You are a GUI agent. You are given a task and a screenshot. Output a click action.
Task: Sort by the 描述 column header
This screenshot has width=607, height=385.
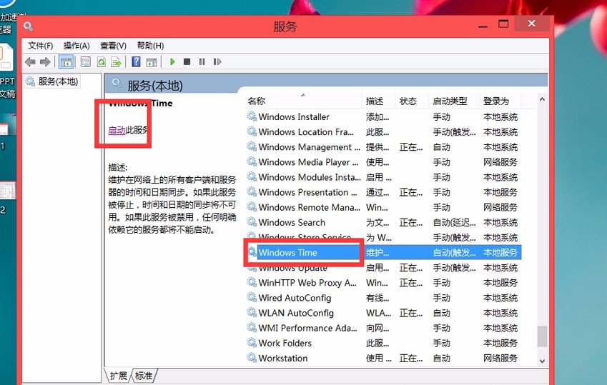tap(375, 101)
